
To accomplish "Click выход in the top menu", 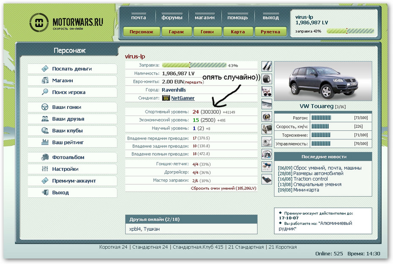I will coord(271,18).
